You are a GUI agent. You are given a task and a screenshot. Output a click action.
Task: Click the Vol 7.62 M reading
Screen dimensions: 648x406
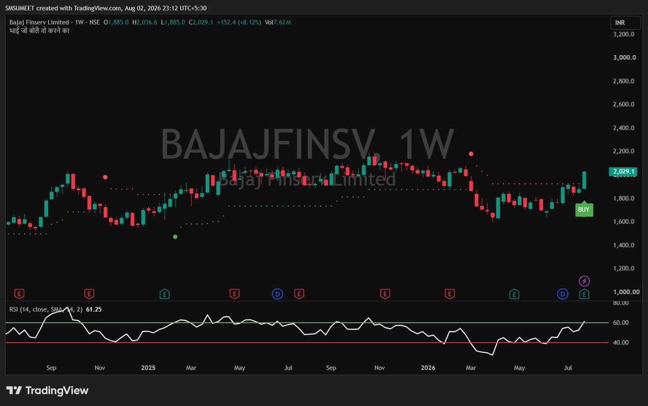click(x=278, y=22)
